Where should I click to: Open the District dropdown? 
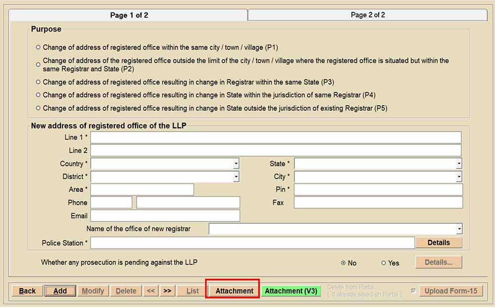click(x=236, y=176)
